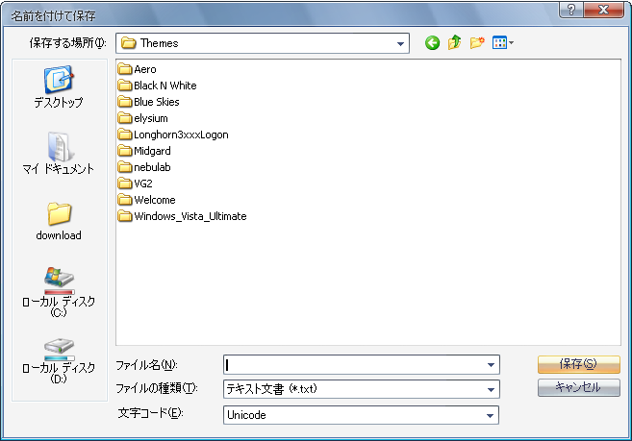Go up one folder level
This screenshot has width=632, height=441.
(454, 42)
